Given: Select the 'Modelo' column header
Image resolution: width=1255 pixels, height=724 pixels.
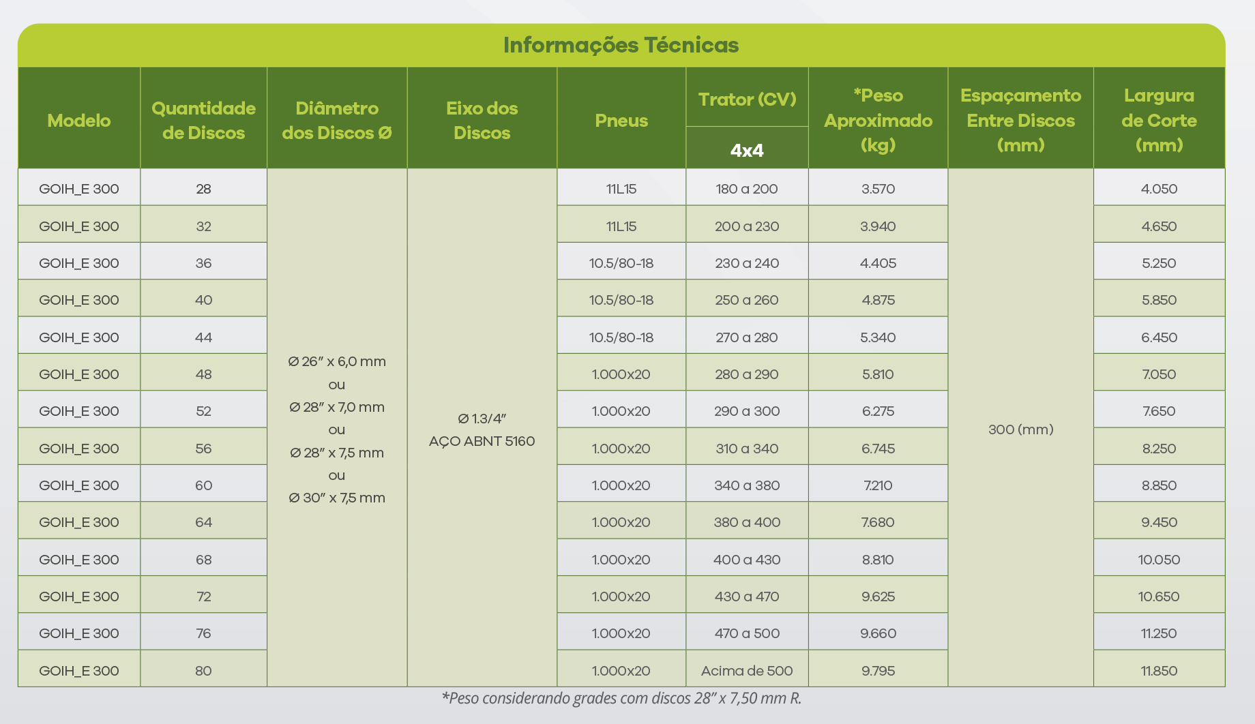Looking at the screenshot, I should coord(79,121).
